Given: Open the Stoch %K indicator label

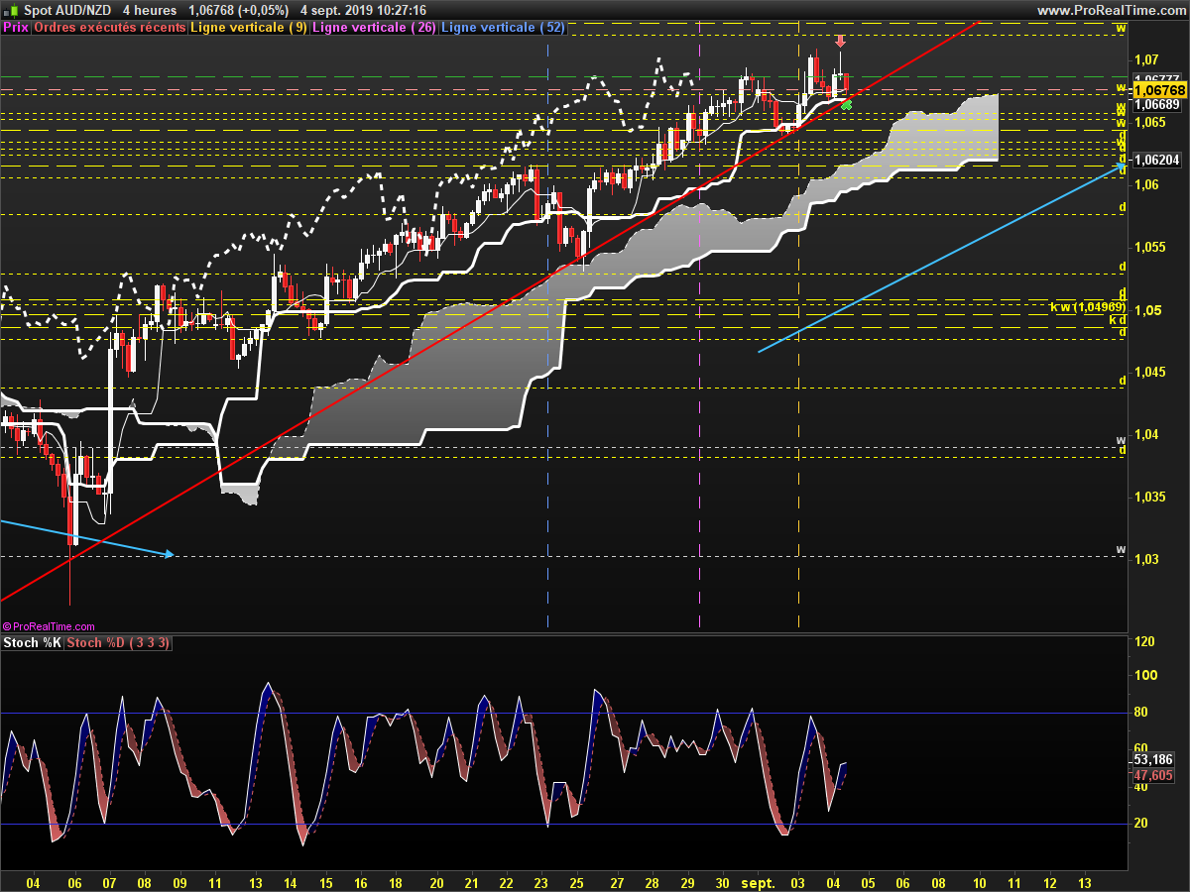Looking at the screenshot, I should tap(33, 643).
